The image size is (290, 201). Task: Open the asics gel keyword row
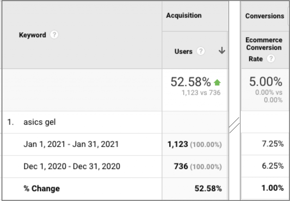[40, 122]
